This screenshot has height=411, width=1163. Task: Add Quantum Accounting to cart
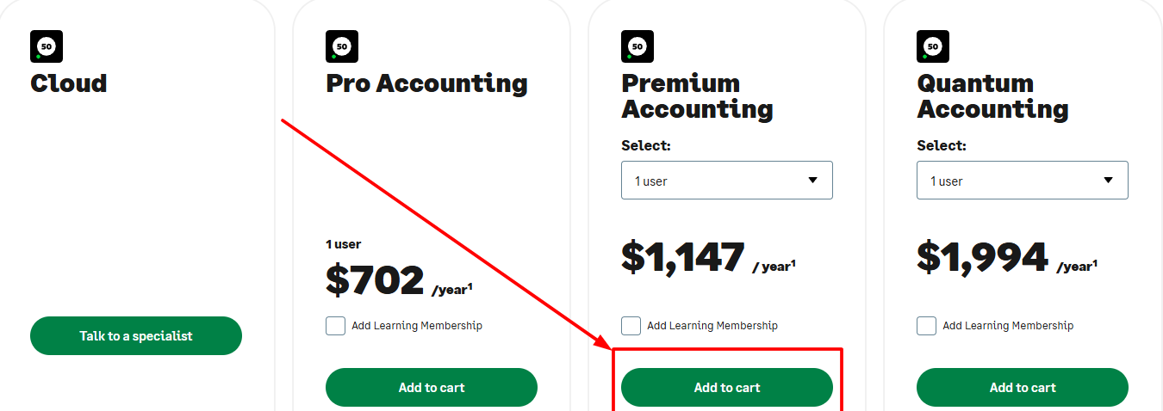click(1022, 388)
